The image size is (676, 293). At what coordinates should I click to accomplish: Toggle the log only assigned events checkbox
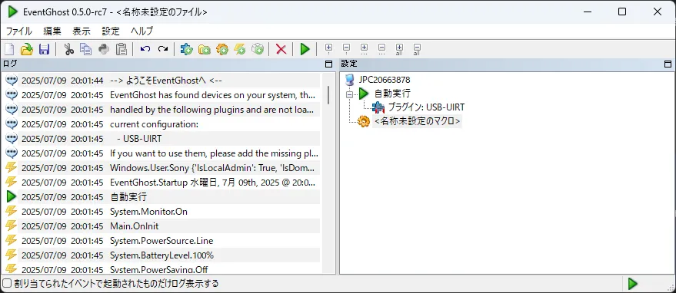(x=6, y=284)
